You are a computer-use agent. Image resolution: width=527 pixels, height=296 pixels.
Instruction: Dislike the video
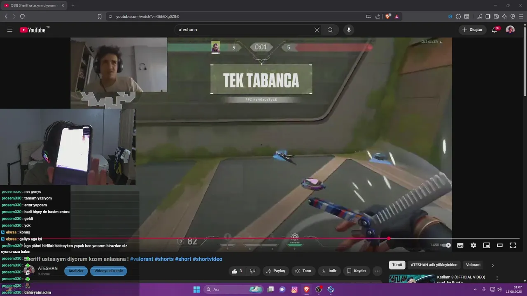253,271
